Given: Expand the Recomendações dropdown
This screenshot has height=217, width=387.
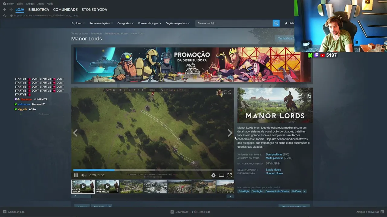Looking at the screenshot, I should click(x=101, y=23).
